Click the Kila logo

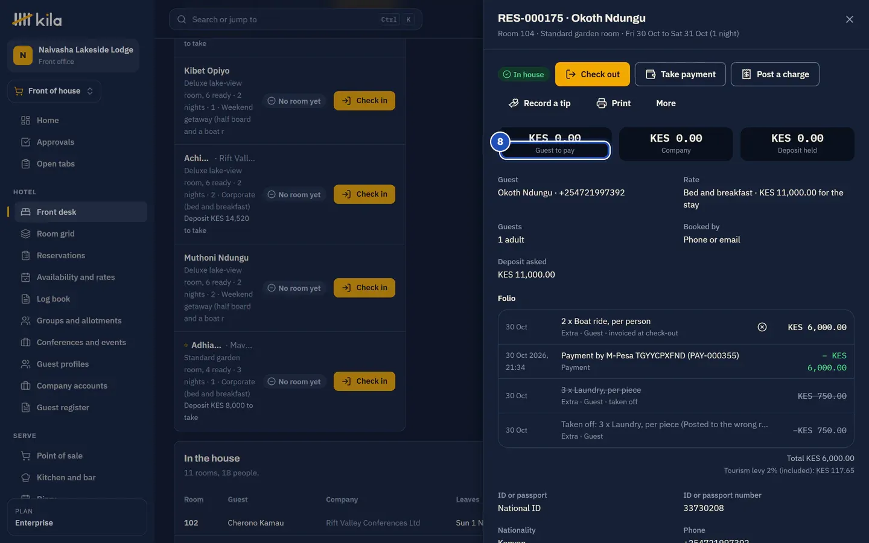click(37, 20)
